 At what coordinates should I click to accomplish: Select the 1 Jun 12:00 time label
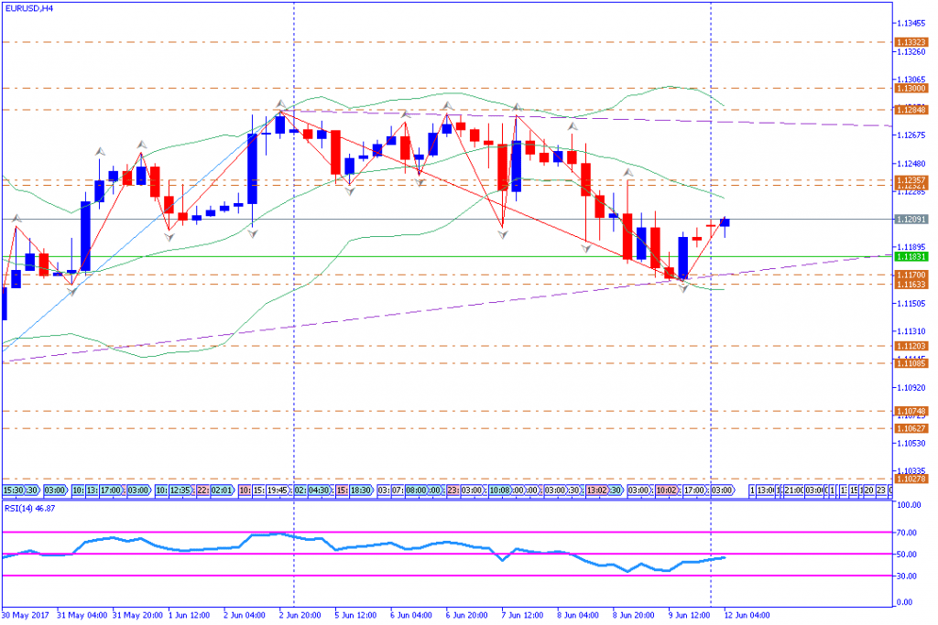[189, 615]
